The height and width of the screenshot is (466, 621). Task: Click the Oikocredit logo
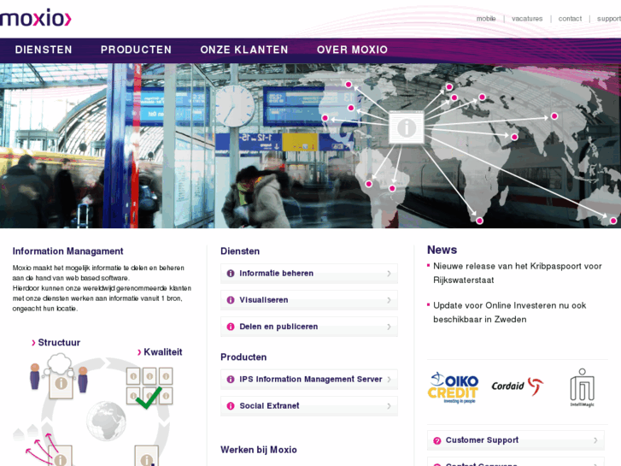point(453,387)
